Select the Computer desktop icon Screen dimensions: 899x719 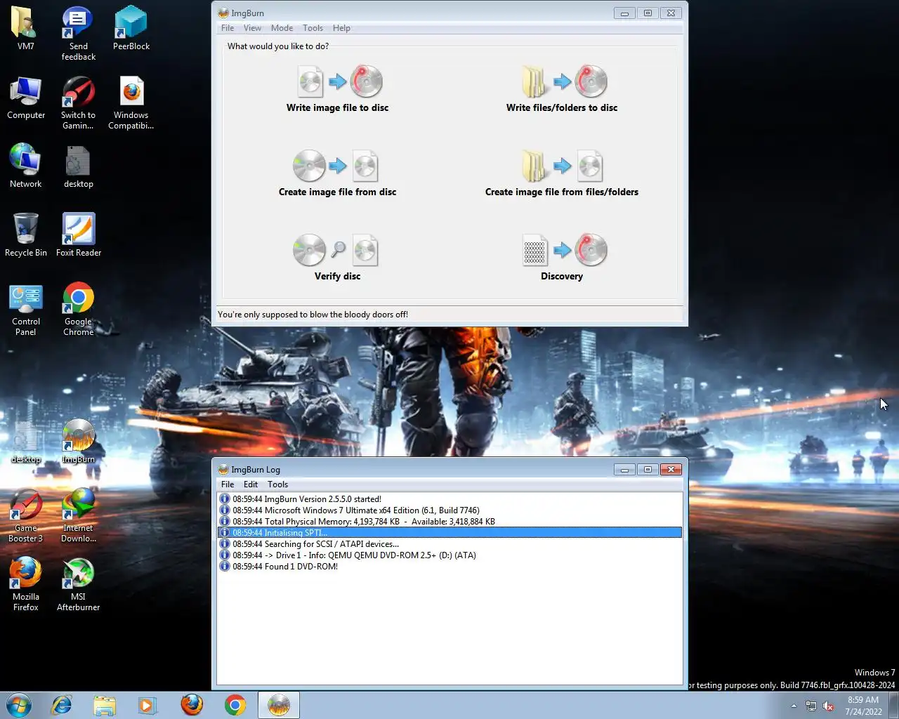[x=26, y=98]
